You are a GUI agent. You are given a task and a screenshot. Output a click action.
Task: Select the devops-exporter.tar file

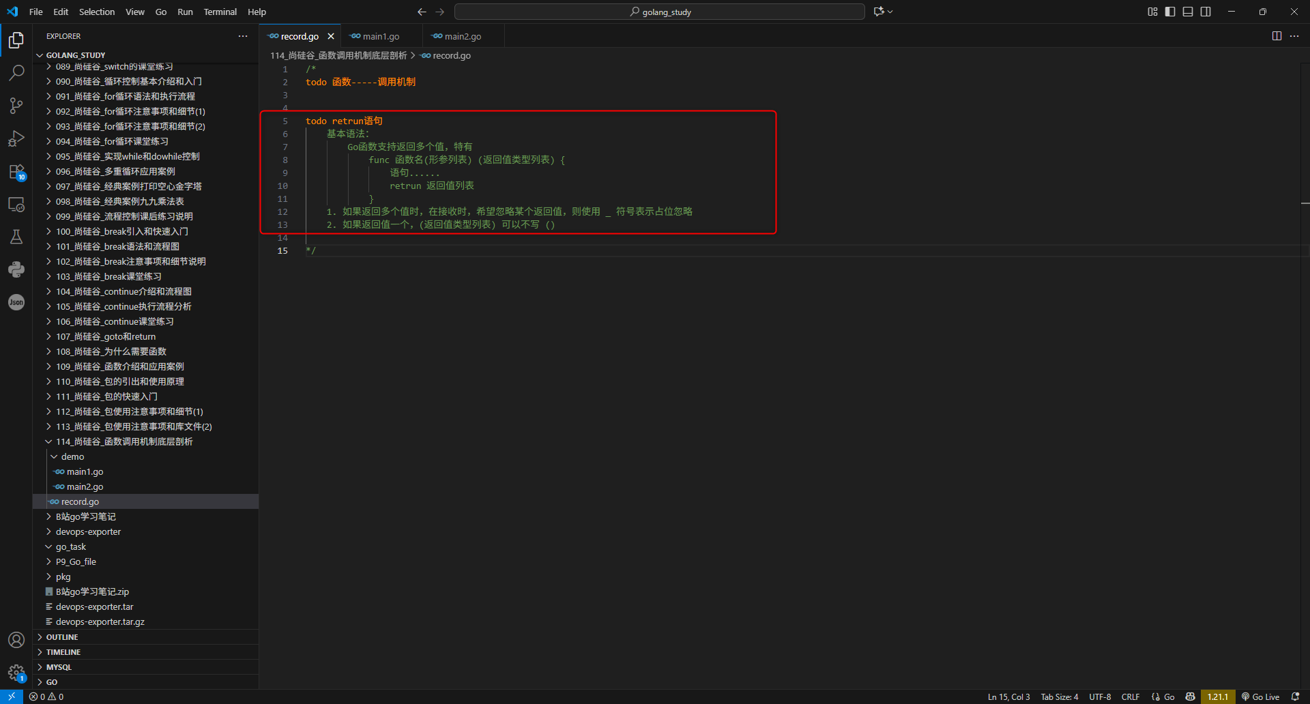click(x=146, y=606)
